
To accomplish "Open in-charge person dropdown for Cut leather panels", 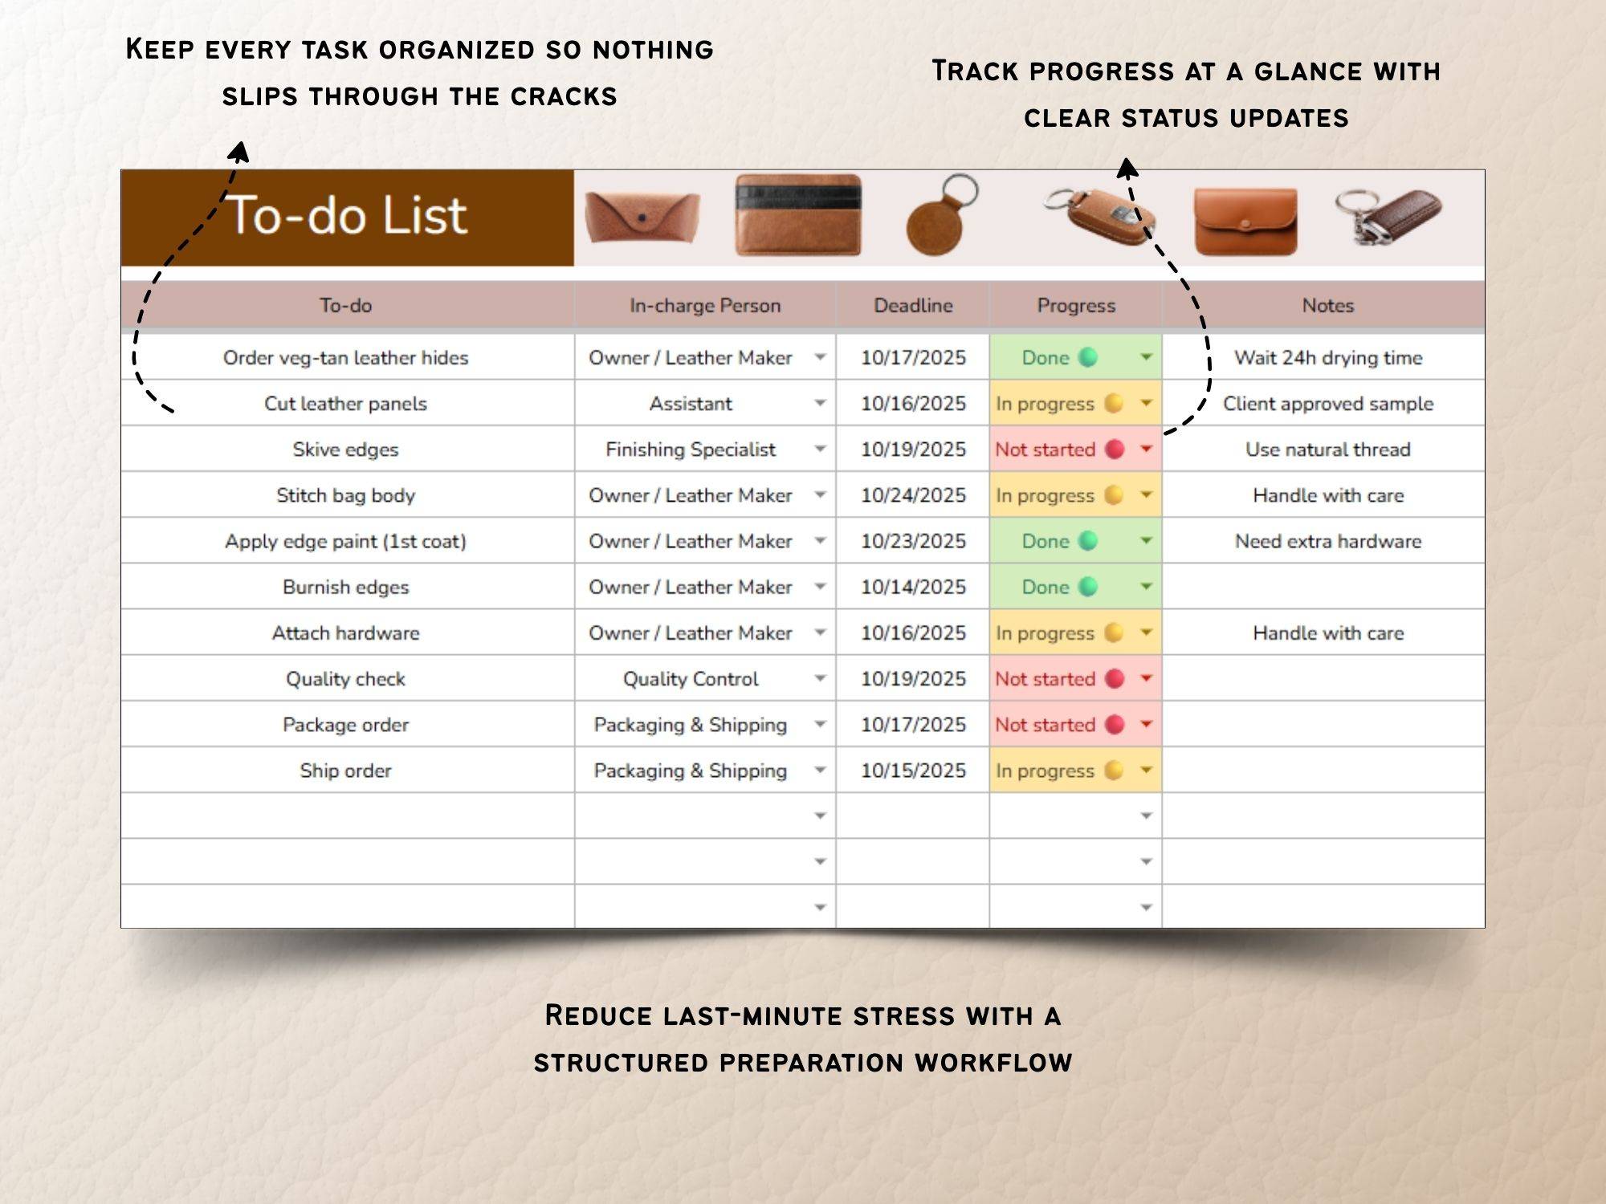I will click(820, 403).
